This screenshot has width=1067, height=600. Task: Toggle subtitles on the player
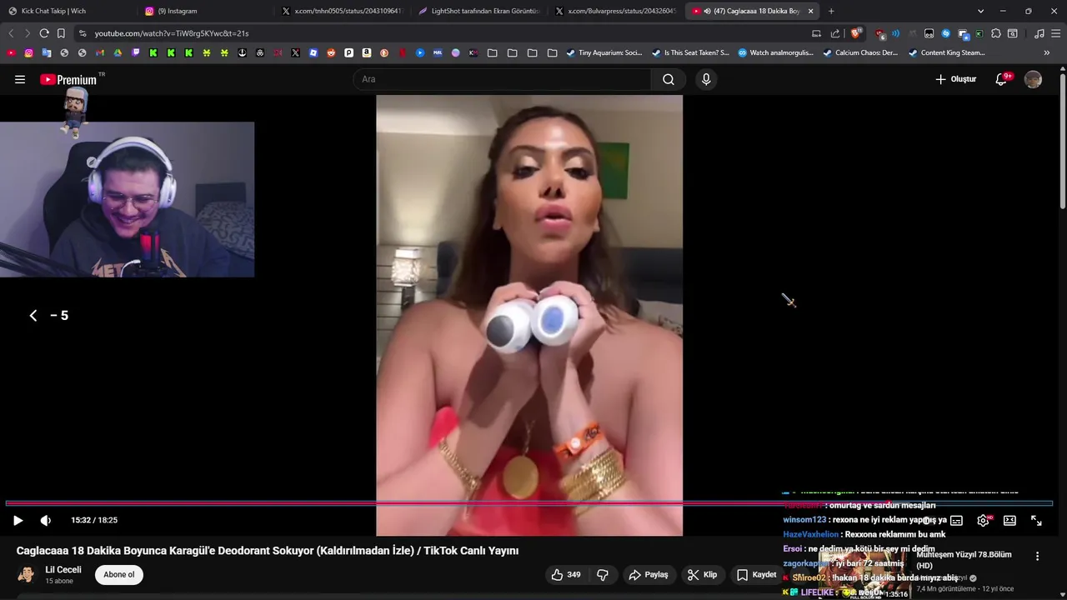pyautogui.click(x=956, y=520)
